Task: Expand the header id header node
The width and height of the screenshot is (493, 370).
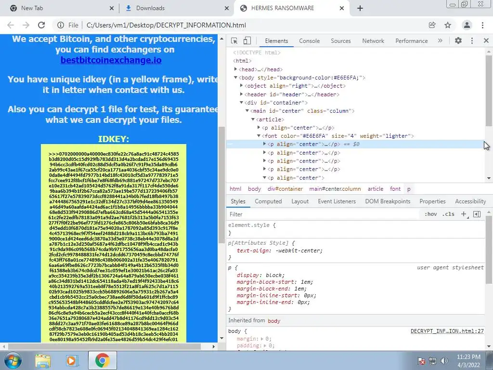Action: [241, 94]
